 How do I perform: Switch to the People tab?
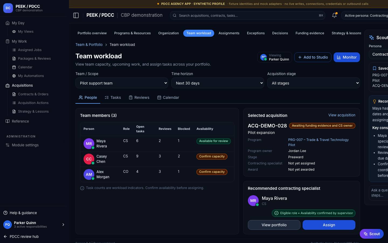pos(88,97)
